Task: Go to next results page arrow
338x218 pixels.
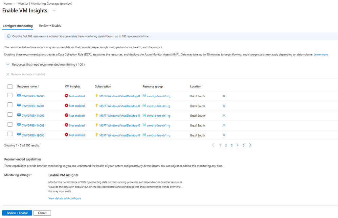Action: pos(250,145)
